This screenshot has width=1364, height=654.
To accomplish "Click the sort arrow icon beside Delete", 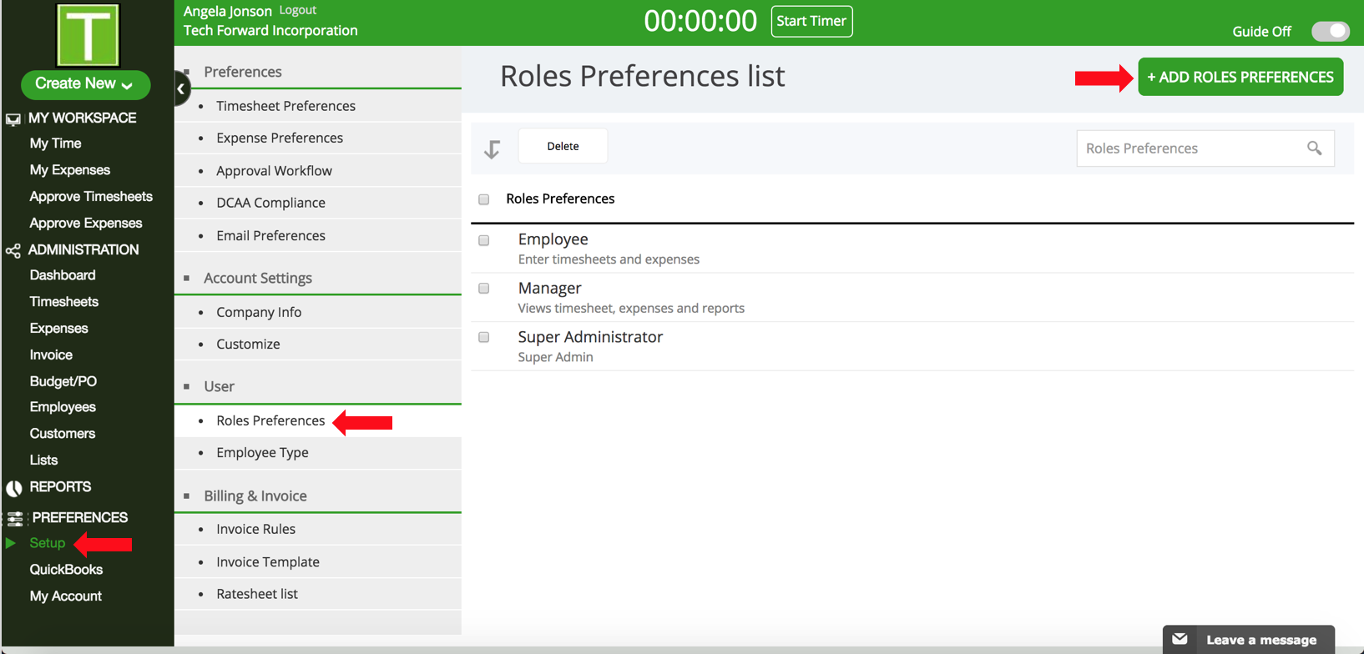I will (x=493, y=148).
